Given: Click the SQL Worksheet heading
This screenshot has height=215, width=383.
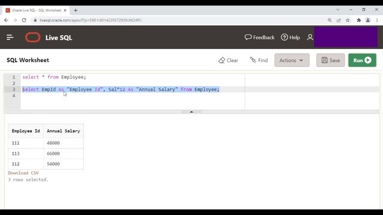Looking at the screenshot, I should click(28, 60).
